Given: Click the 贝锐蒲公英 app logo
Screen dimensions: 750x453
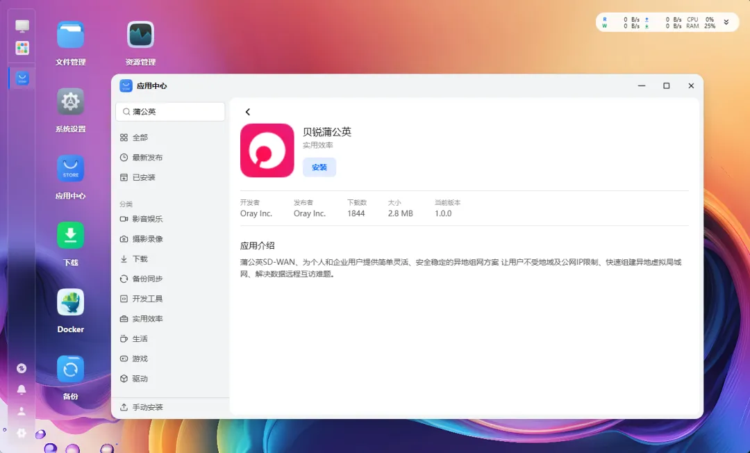Looking at the screenshot, I should 267,151.
